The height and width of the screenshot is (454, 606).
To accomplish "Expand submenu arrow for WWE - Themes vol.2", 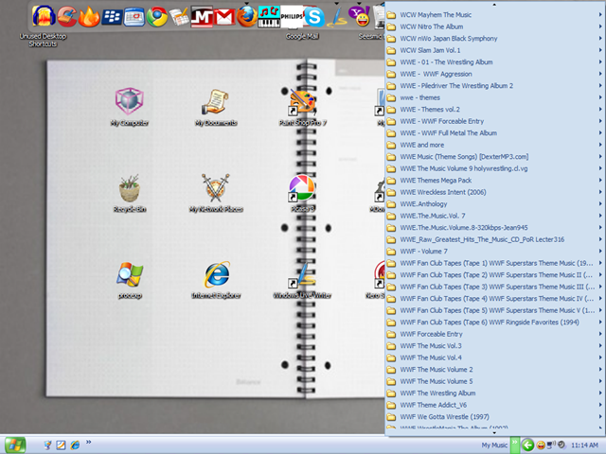I will (x=600, y=110).
